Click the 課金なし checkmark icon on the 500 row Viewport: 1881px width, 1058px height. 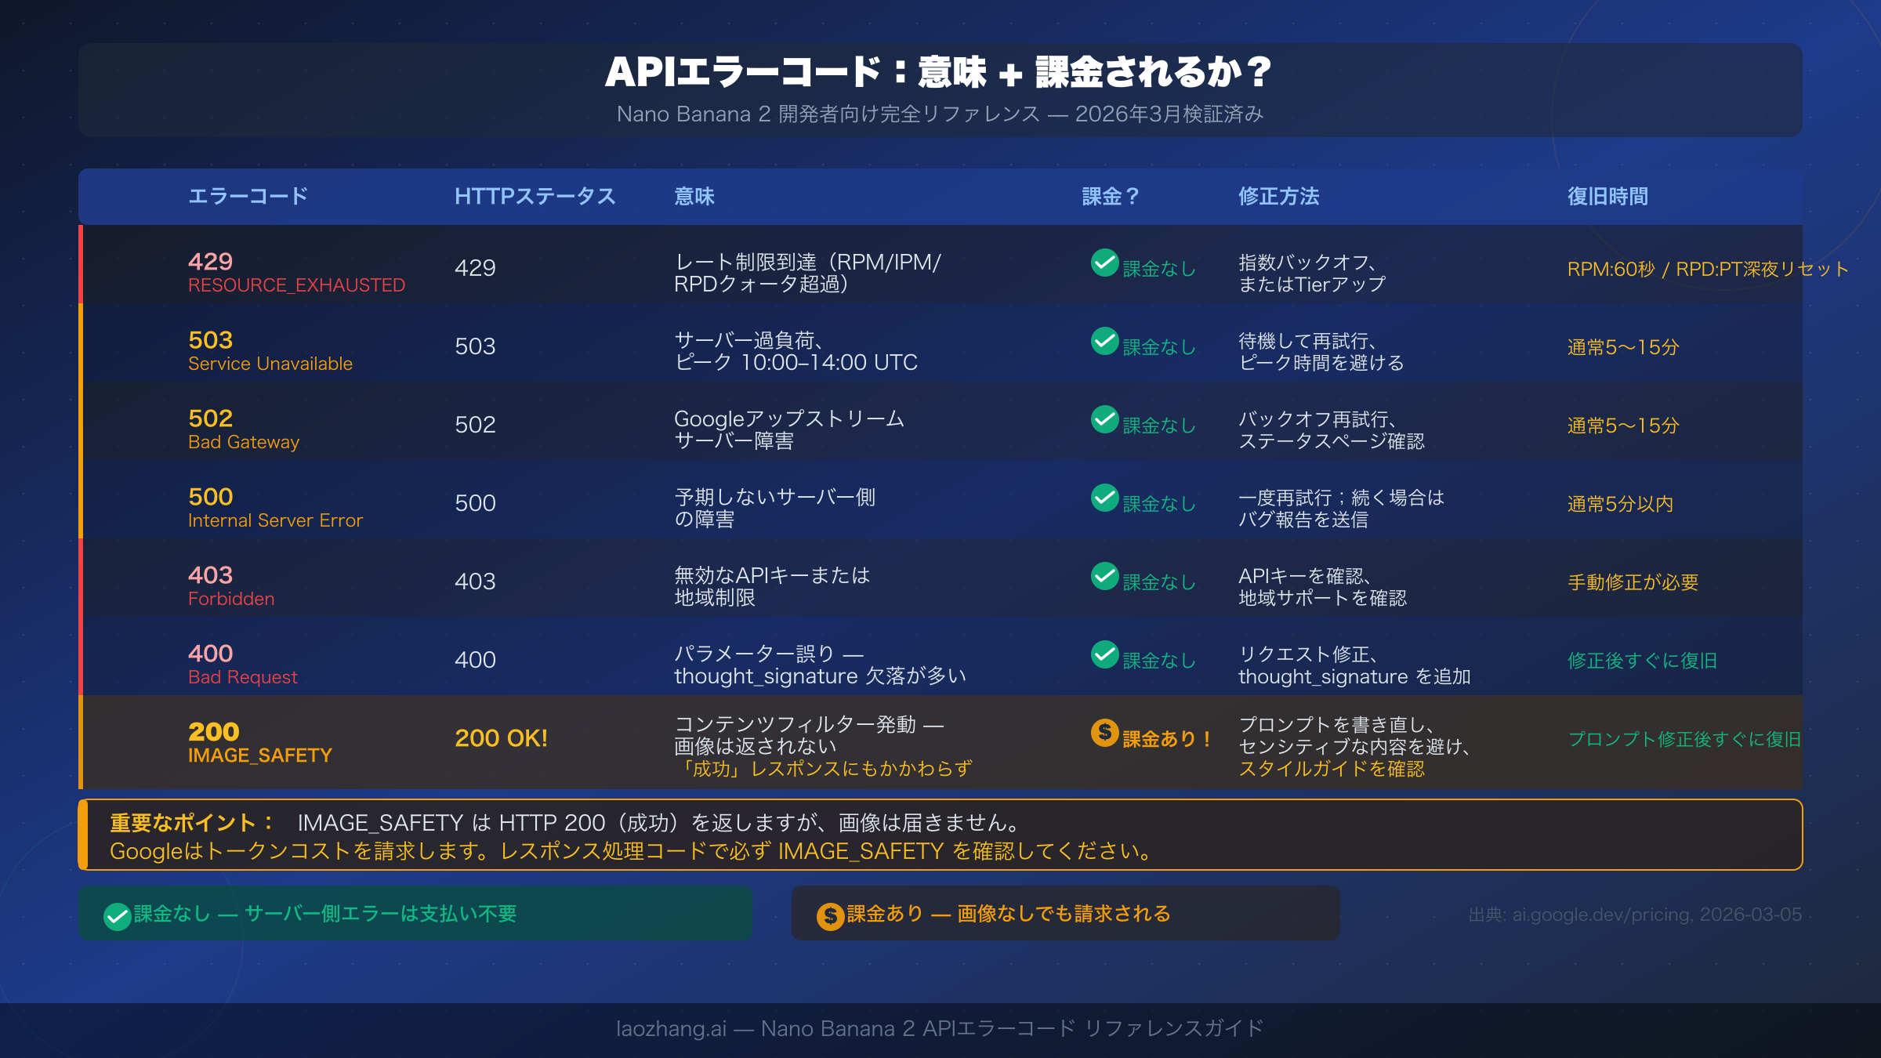point(1104,499)
